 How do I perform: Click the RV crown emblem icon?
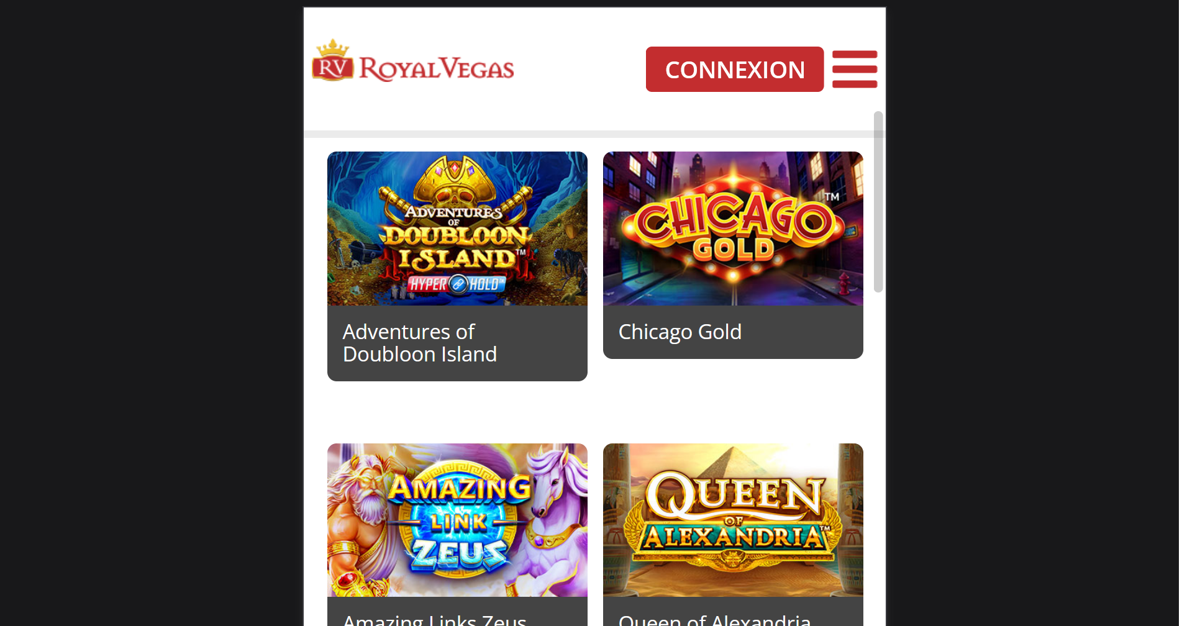click(x=332, y=61)
